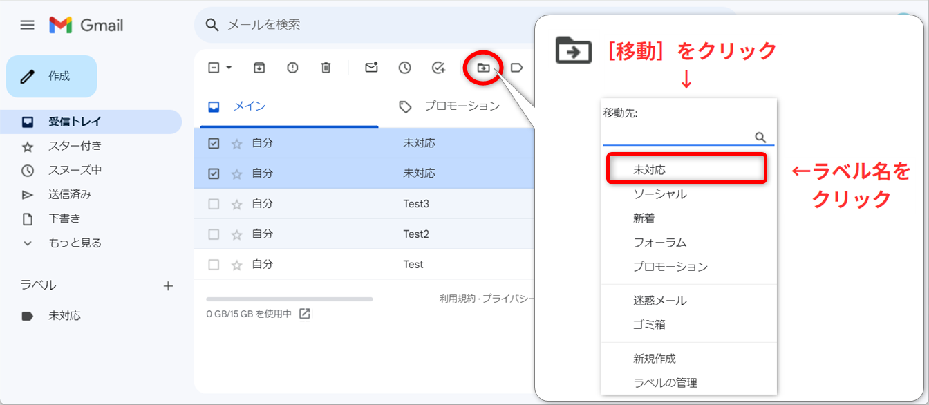The height and width of the screenshot is (405, 929).
Task: Click the trash delete icon
Action: (326, 68)
